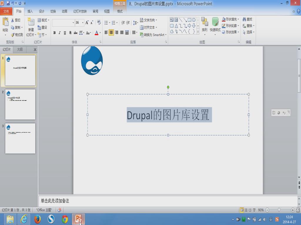The image size is (301, 225).
Task: Switch to the Slide Show tab (幻灯片放映)
Action: [x=80, y=11]
